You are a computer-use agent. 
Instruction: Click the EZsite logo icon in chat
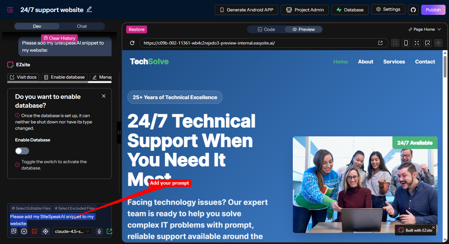(x=10, y=65)
